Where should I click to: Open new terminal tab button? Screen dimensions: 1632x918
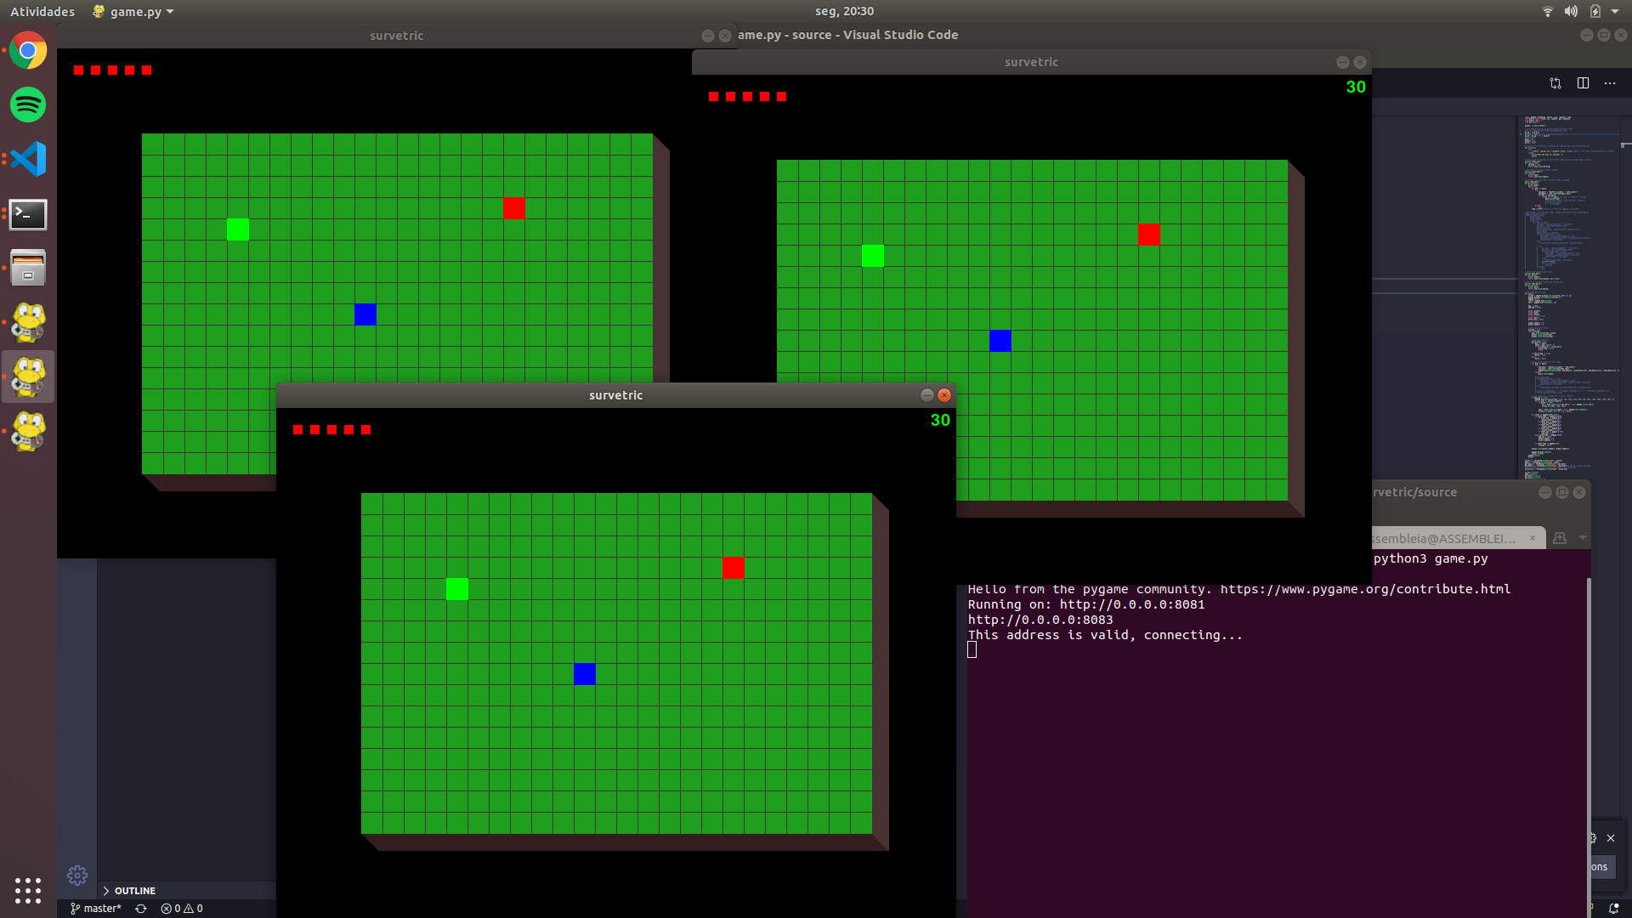1560,538
